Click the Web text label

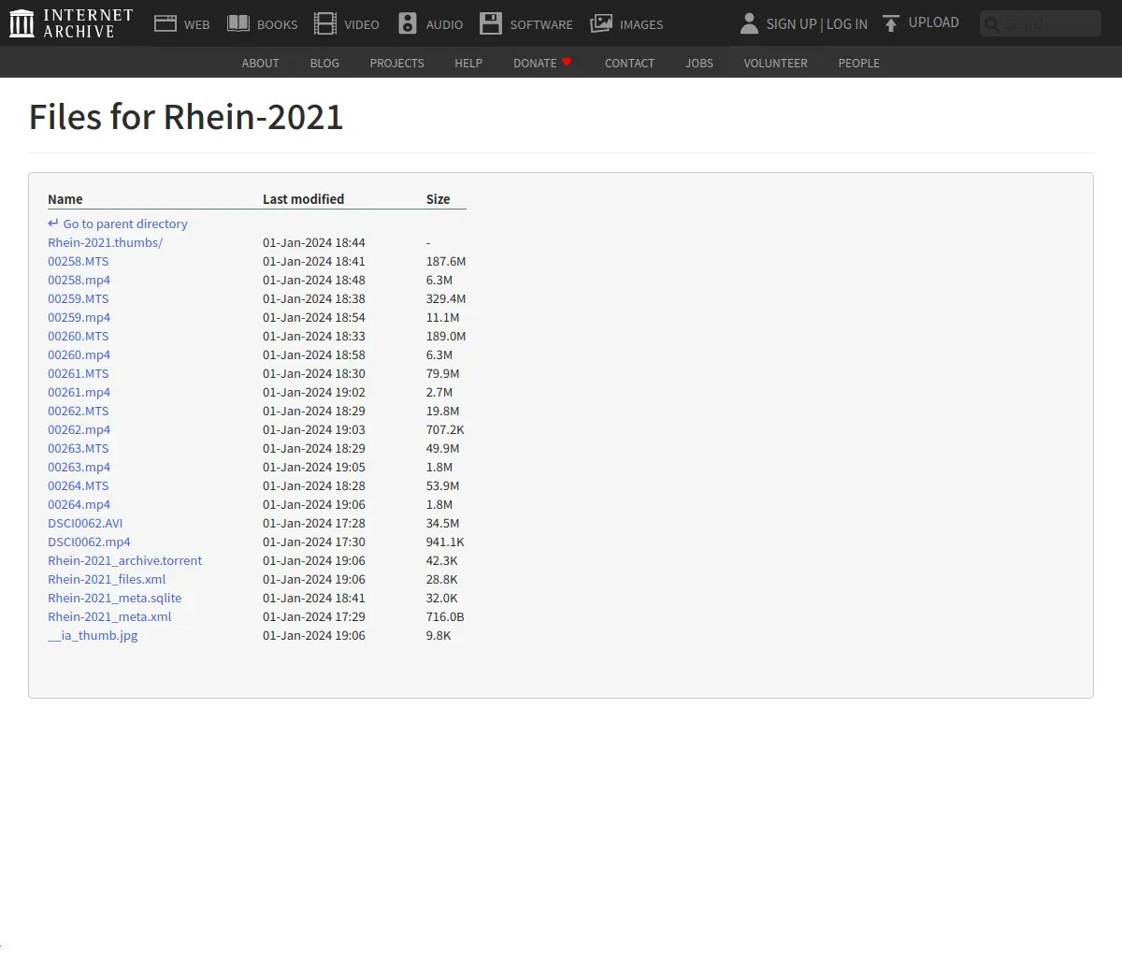pyautogui.click(x=196, y=25)
